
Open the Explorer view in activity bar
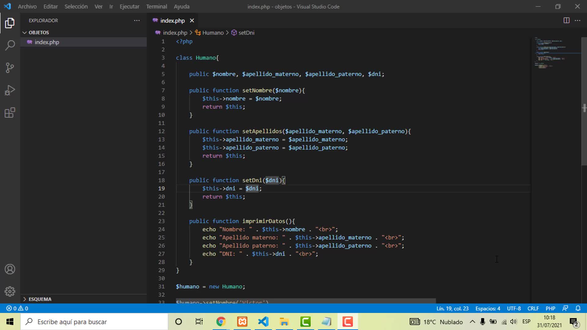[x=10, y=23]
